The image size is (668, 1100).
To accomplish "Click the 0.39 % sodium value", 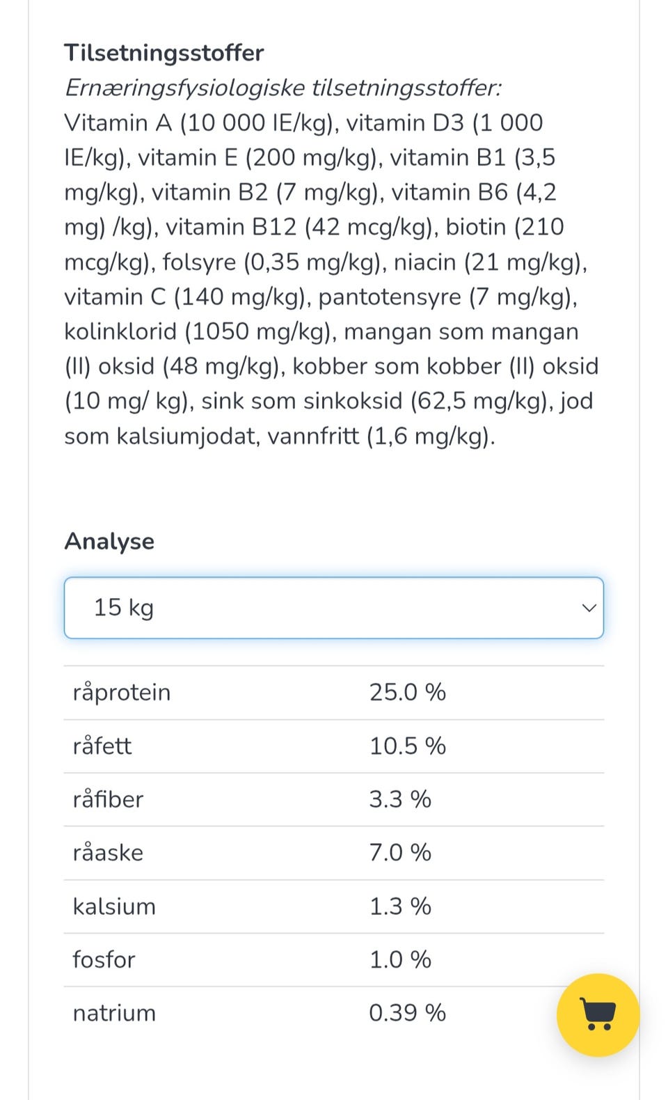I will [x=407, y=1012].
